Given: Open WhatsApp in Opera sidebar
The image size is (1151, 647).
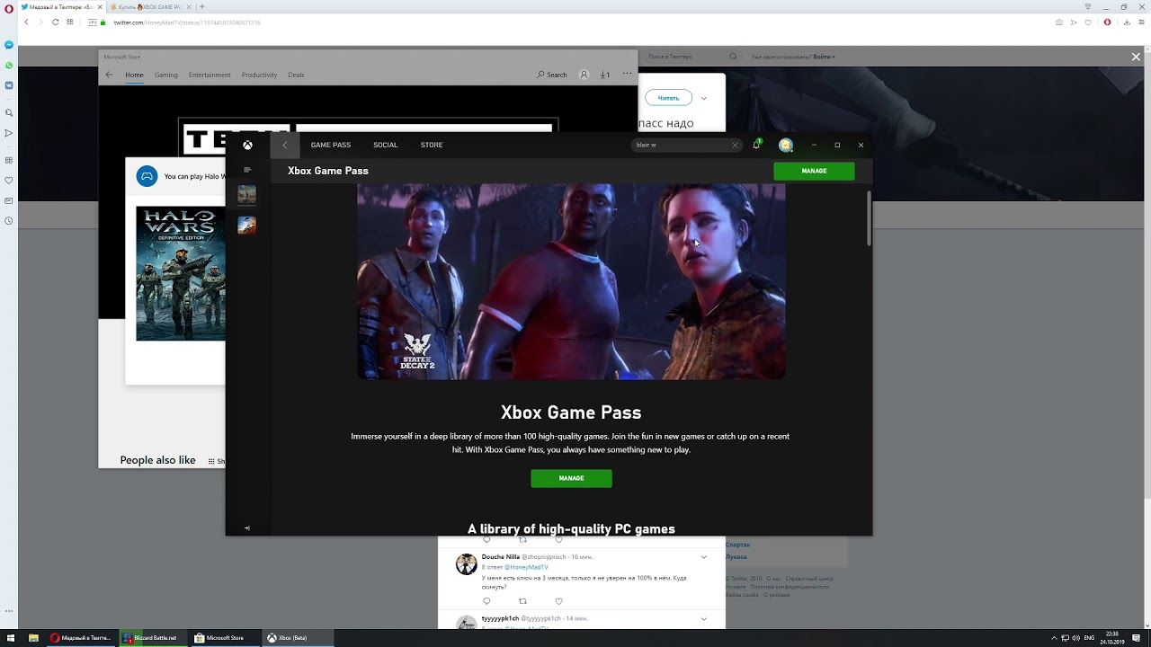Looking at the screenshot, I should [9, 66].
